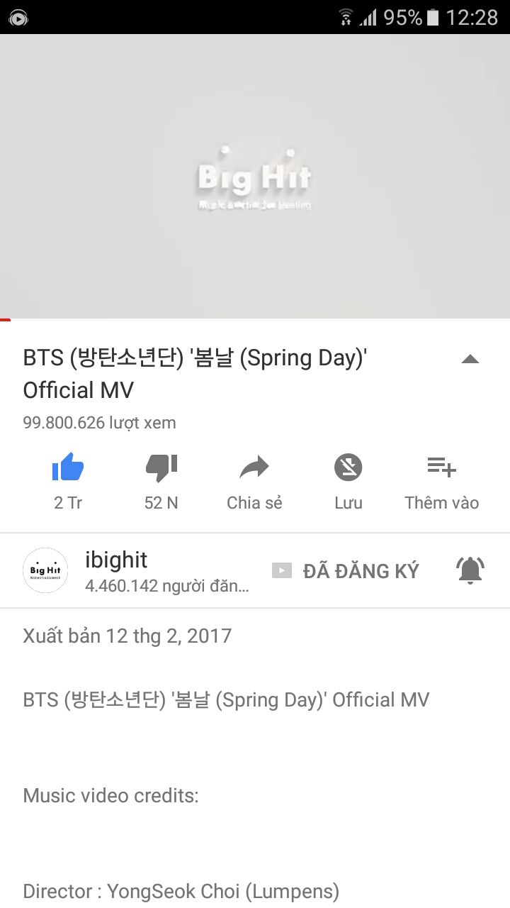Open share via Chia sẻ arrow icon
This screenshot has height=908, width=510.
[254, 467]
